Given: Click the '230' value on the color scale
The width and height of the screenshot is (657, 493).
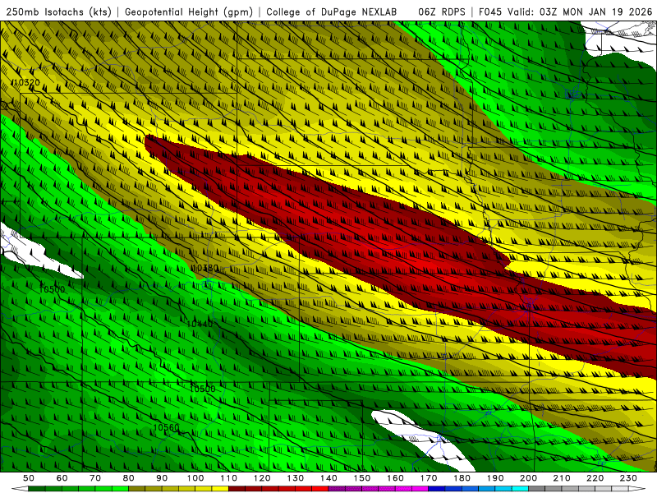Looking at the screenshot, I should click(628, 478).
